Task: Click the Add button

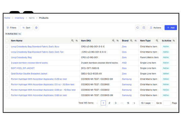Action: (x=171, y=28)
